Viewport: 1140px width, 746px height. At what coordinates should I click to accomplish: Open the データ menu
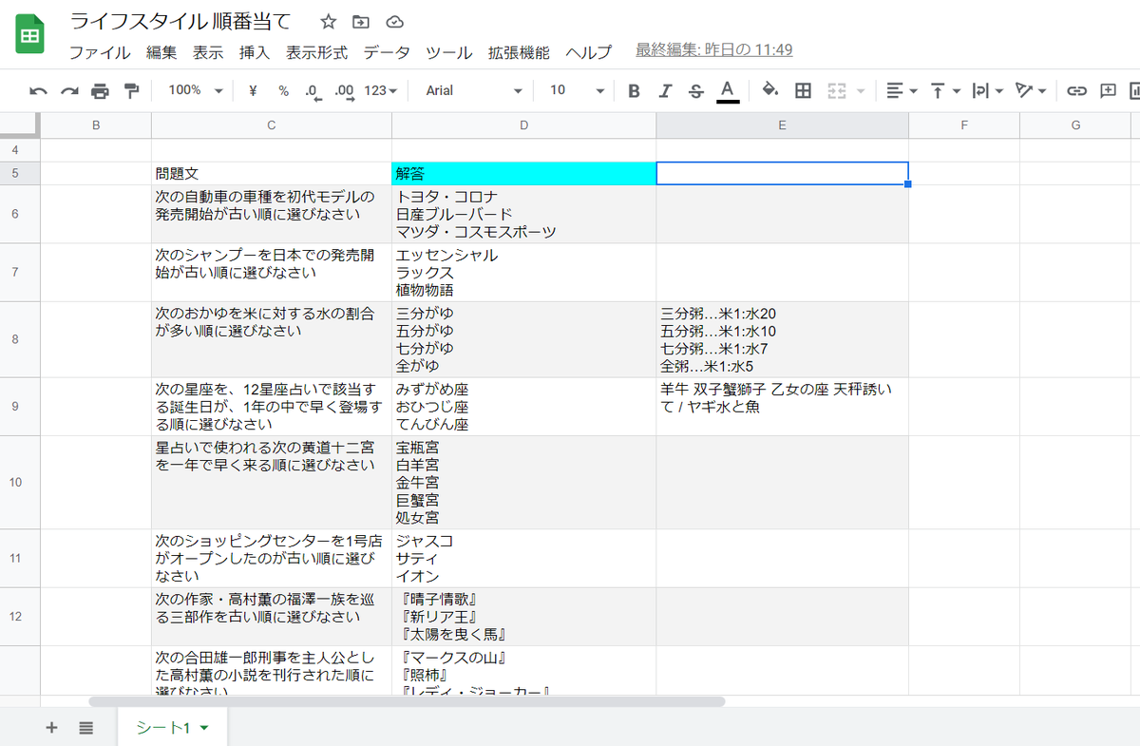point(387,52)
